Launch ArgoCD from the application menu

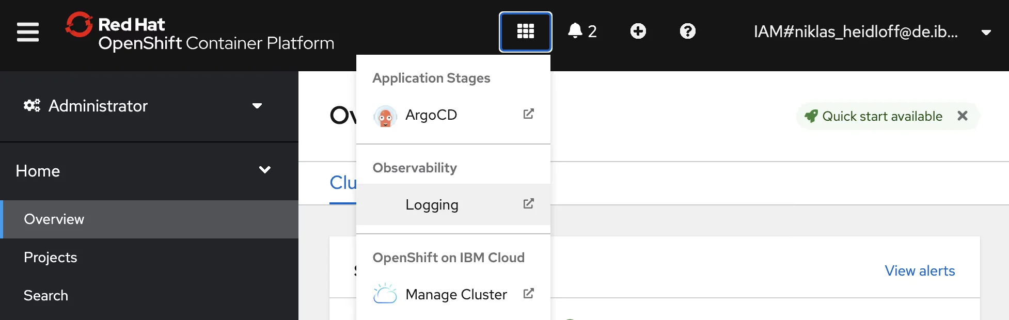453,115
